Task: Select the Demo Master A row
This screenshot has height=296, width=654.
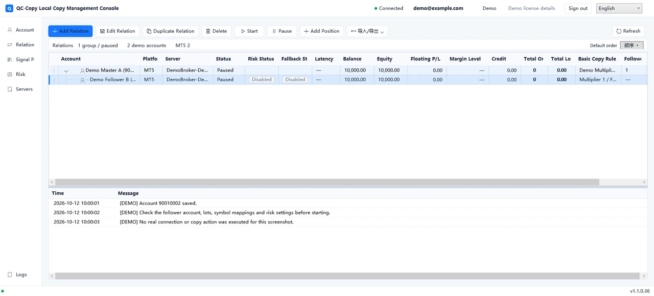Action: click(x=348, y=71)
